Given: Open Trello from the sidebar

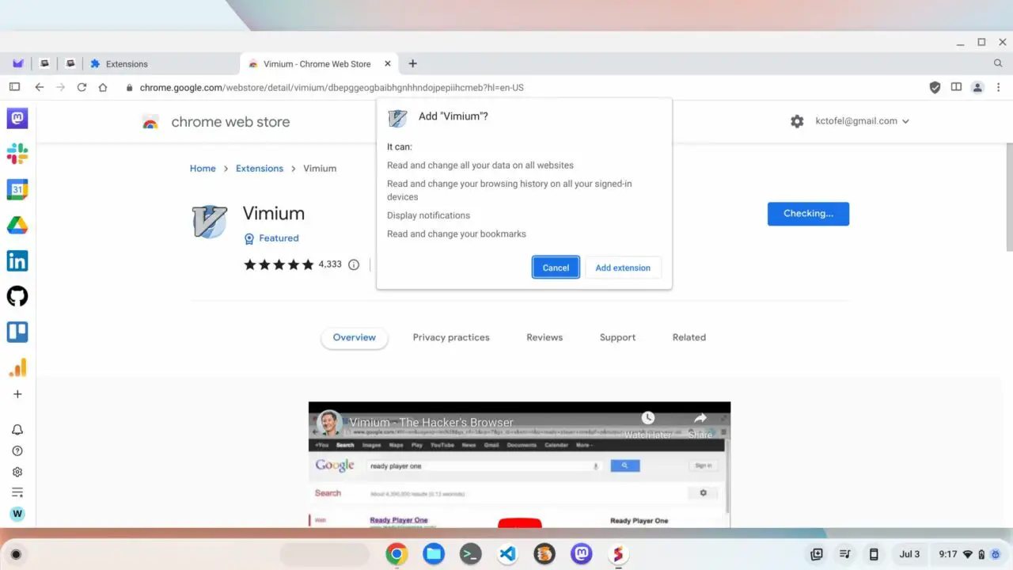Looking at the screenshot, I should coord(17,332).
